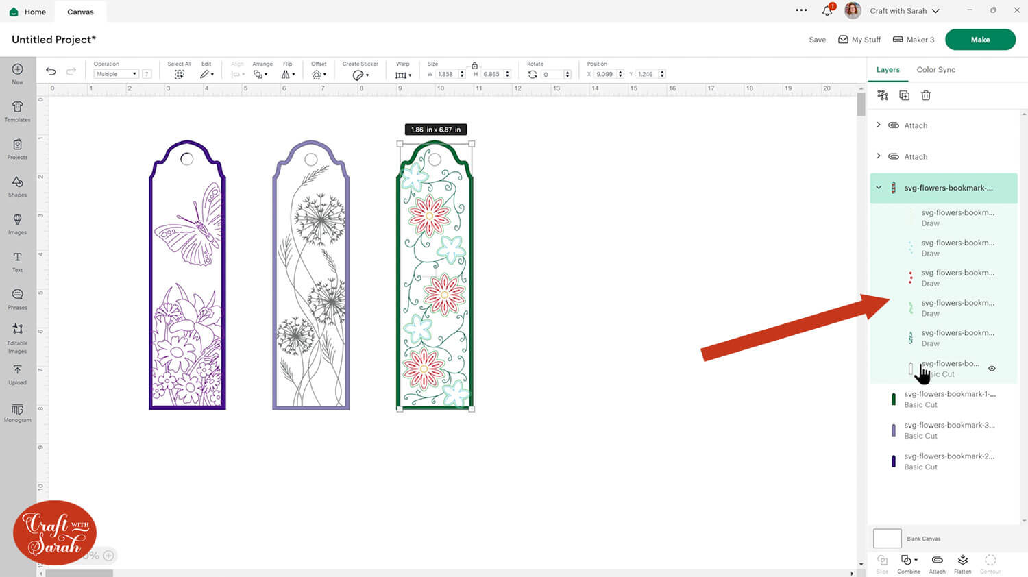This screenshot has height=577, width=1028.
Task: Click the Blank Canvas color swatch
Action: [887, 538]
